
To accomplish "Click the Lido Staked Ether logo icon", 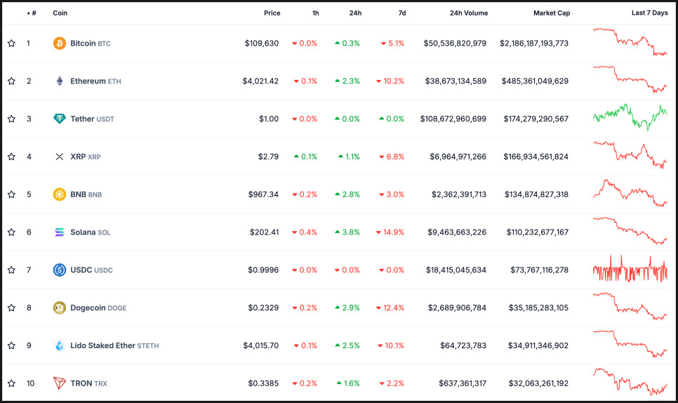I will click(x=60, y=345).
